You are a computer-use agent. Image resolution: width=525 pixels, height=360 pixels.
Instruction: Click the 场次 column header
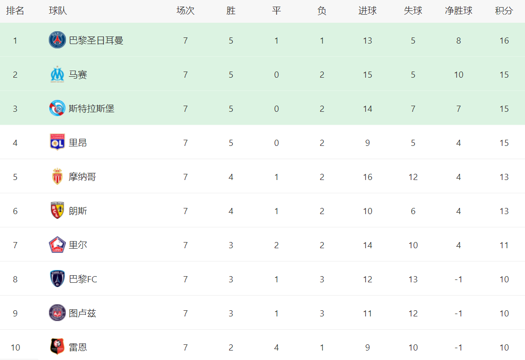(185, 11)
